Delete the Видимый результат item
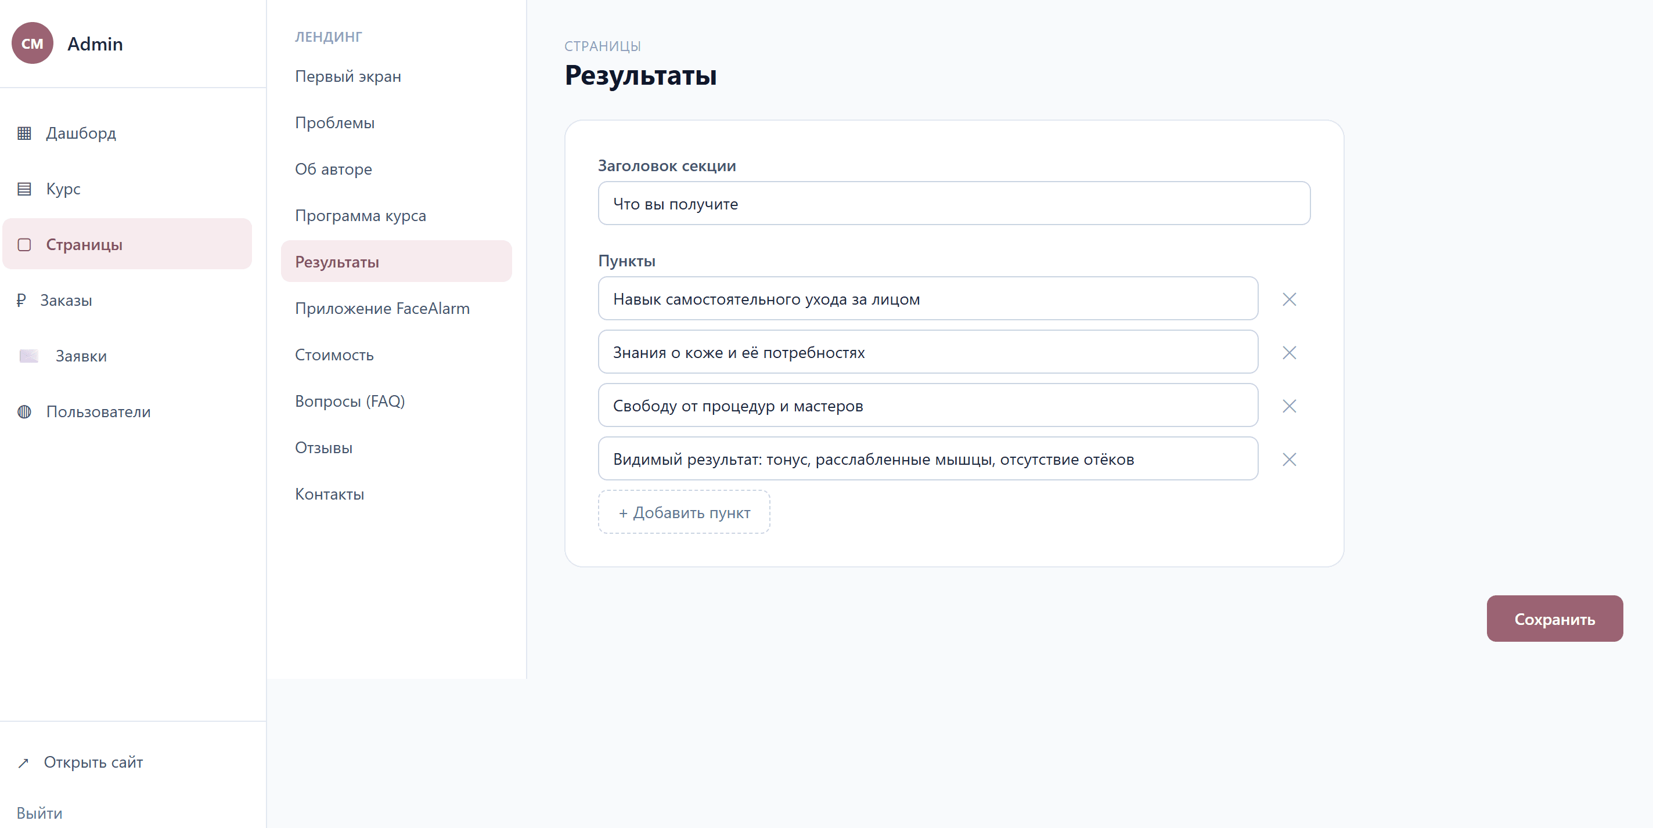Screen dimensions: 1653x828 [1289, 459]
